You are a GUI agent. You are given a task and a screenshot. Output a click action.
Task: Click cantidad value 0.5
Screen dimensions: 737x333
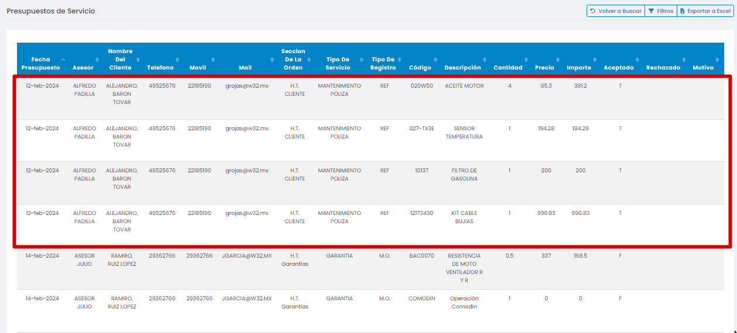(x=509, y=256)
